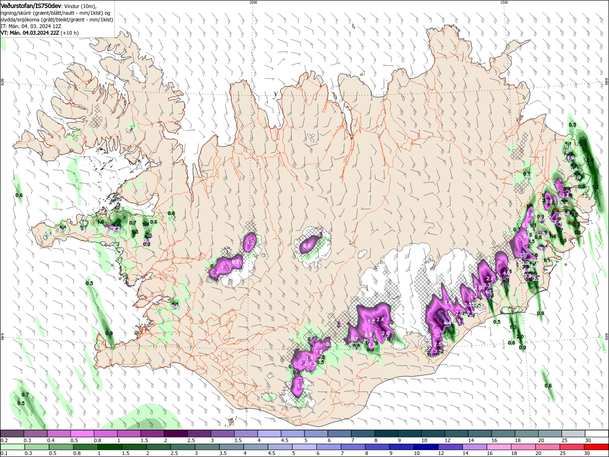
Task: Pick the lavender snow swatch labeled 4
Action: [x=269, y=434]
